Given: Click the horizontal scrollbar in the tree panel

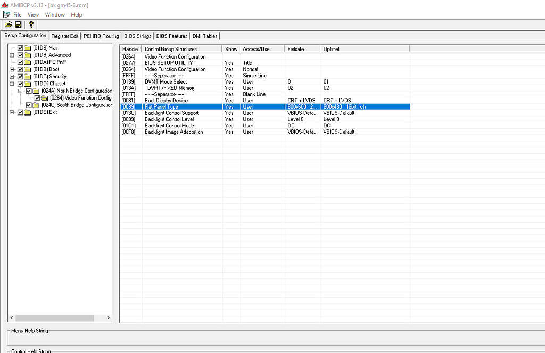Looking at the screenshot, I should coord(53,317).
